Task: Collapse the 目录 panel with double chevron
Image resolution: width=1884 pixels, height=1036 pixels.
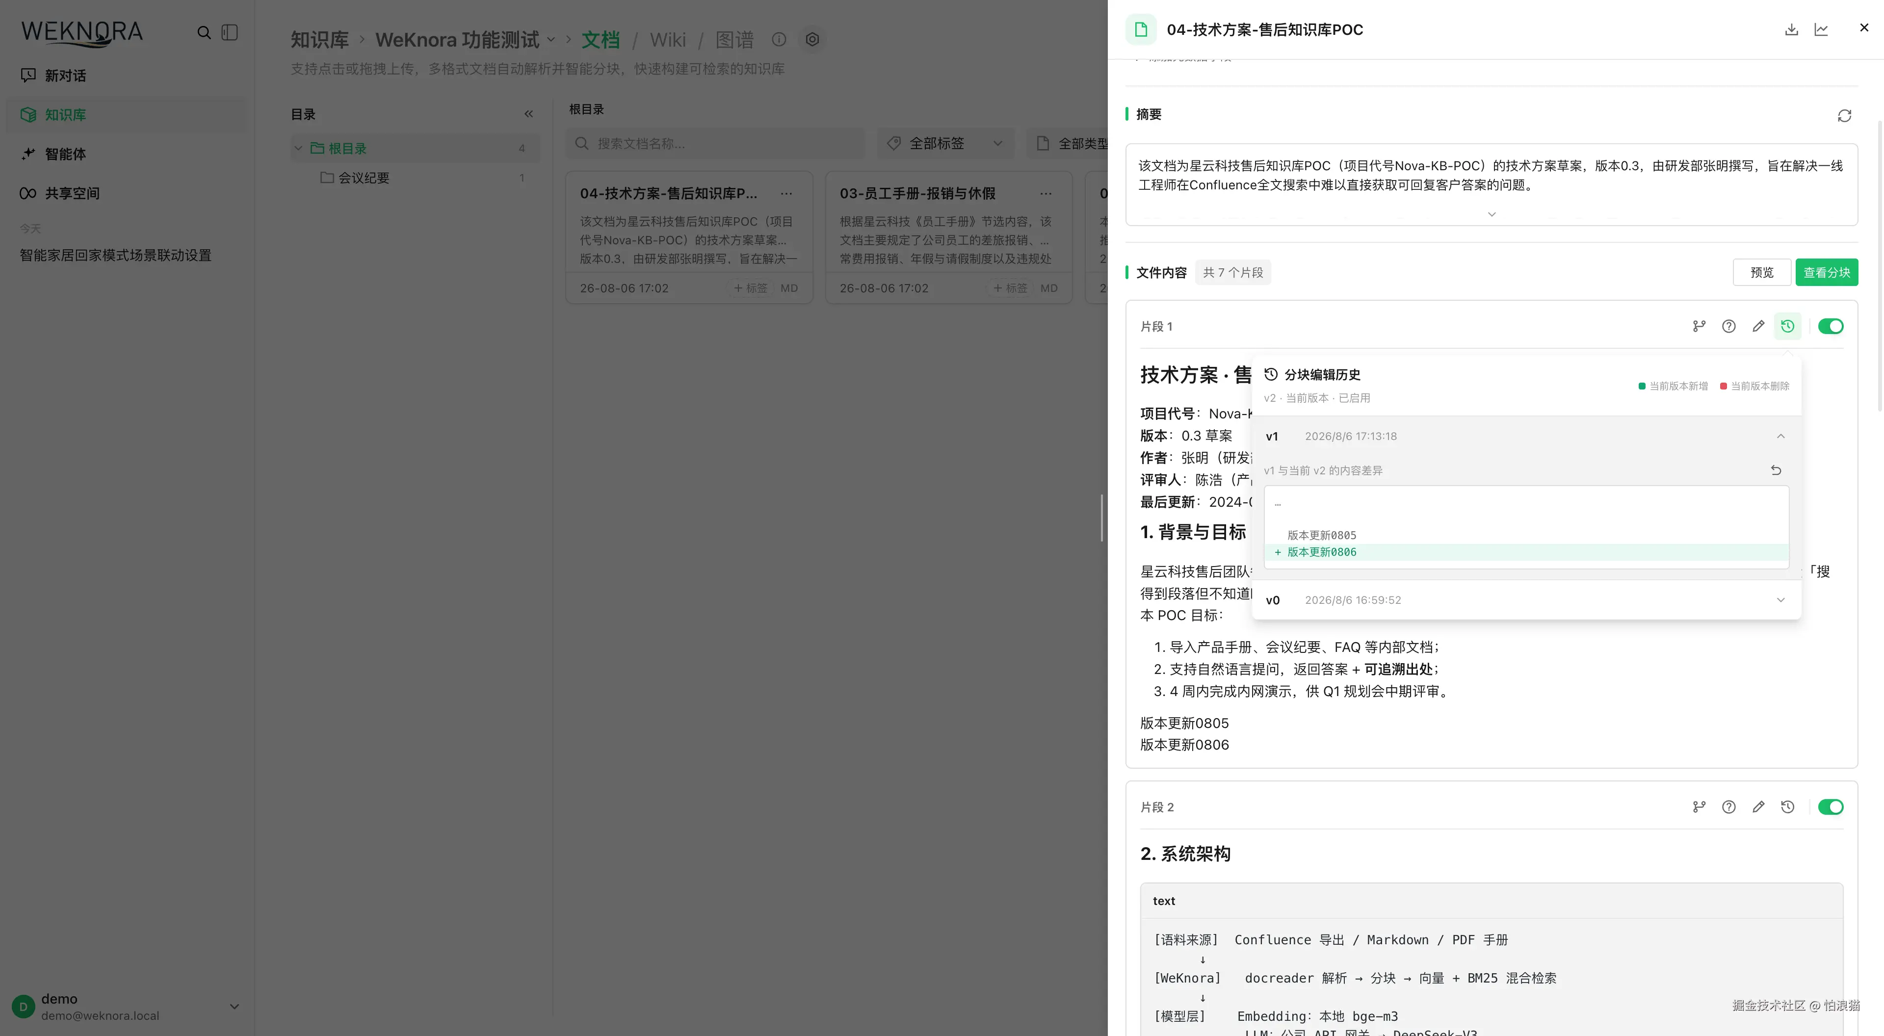Action: [528, 114]
